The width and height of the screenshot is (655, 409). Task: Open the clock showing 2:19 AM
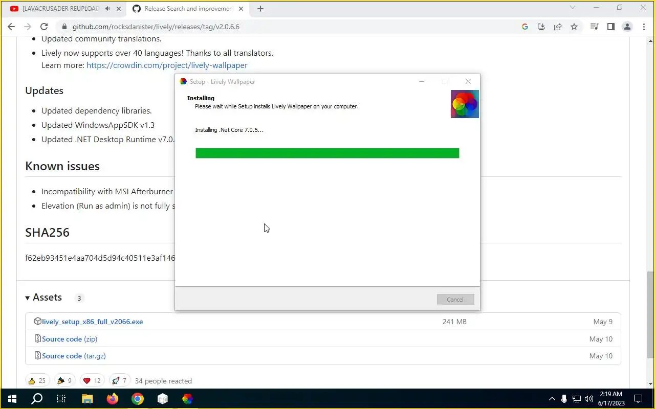610,399
